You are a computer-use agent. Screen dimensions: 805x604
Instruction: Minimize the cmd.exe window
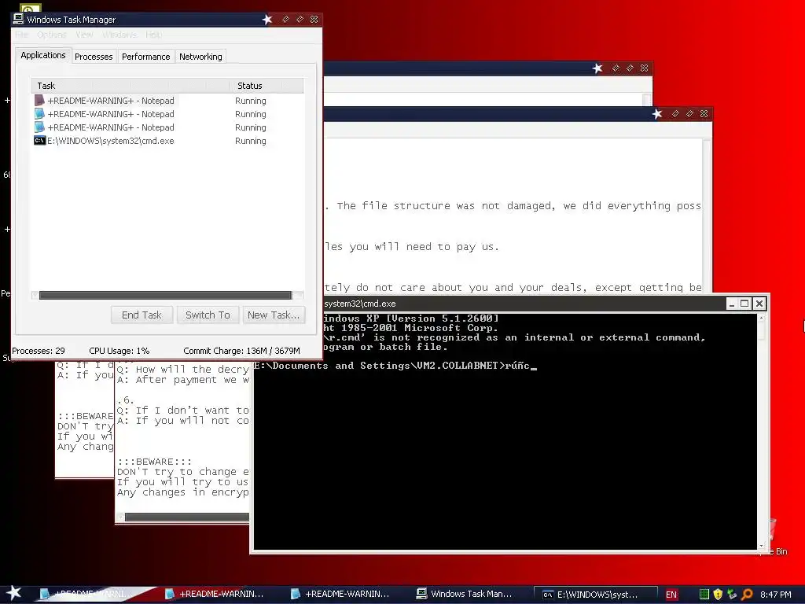[x=732, y=304]
